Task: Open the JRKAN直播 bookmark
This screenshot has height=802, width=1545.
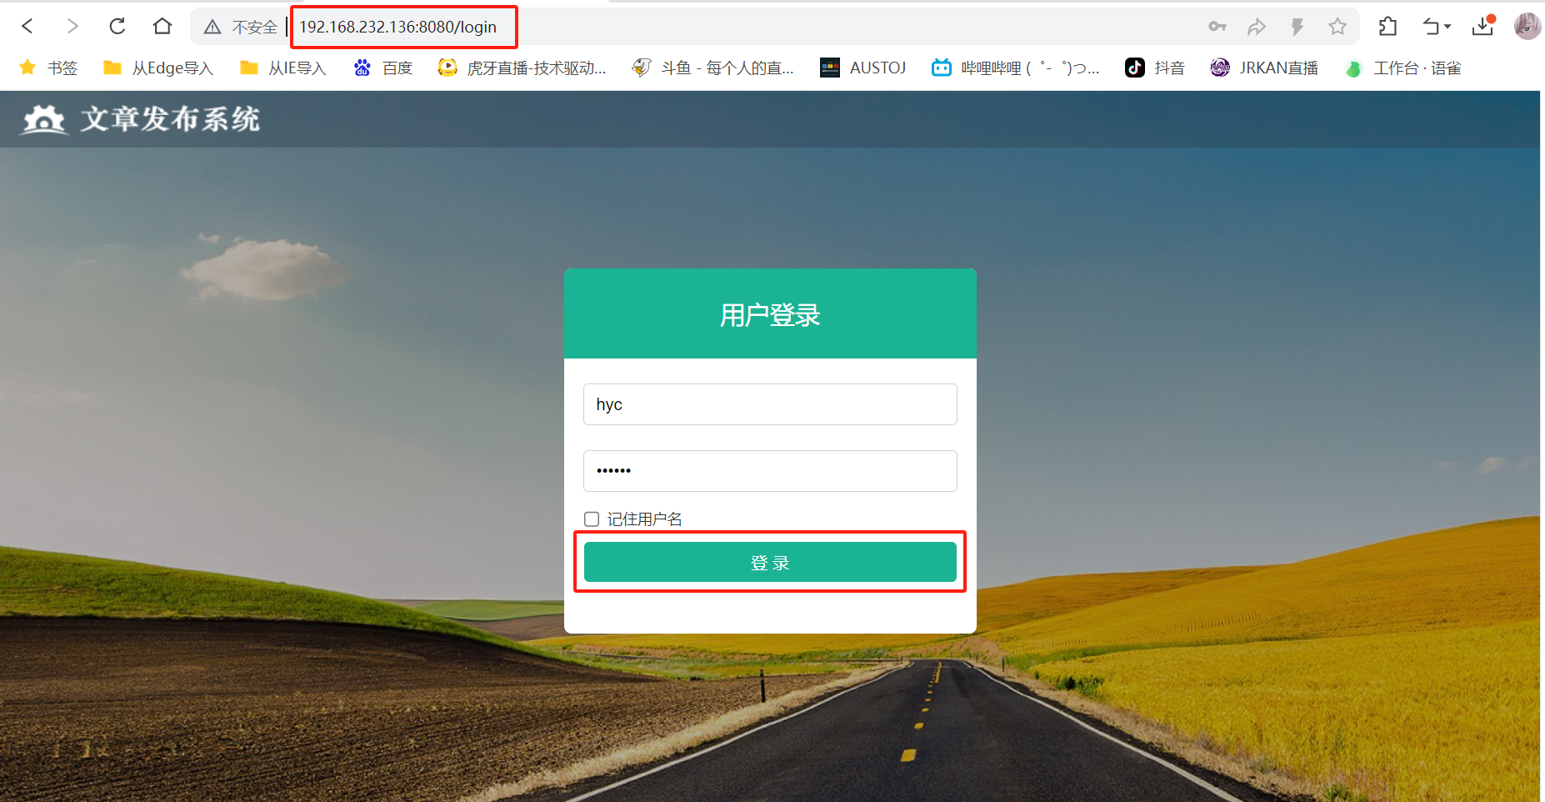Action: coord(1264,68)
